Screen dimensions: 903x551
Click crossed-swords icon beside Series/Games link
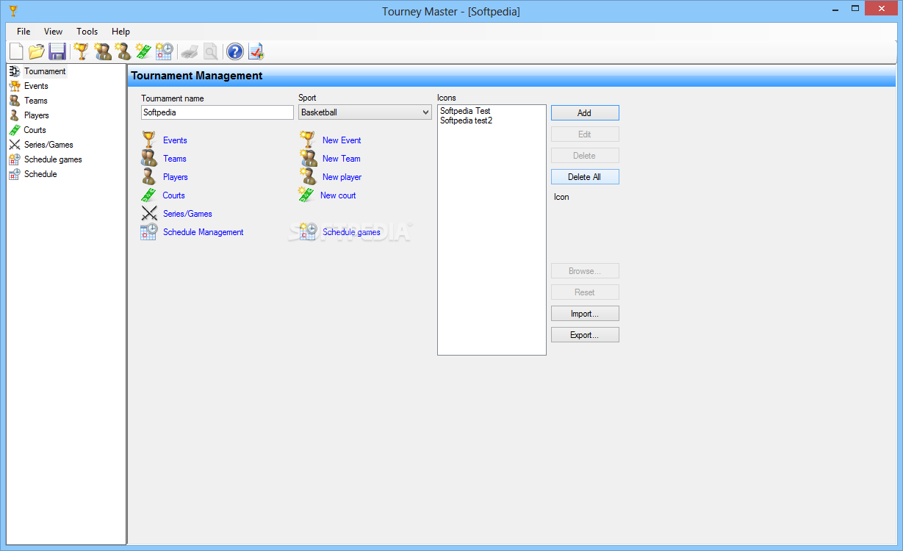point(149,214)
